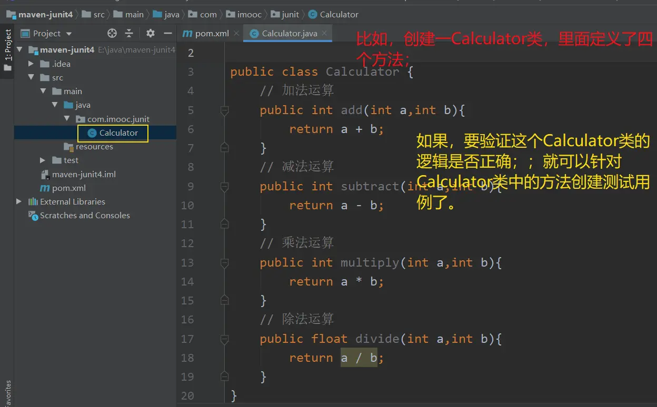Select Scratches and Consoles item
Screen dimensions: 657x407
pyautogui.click(x=84, y=216)
